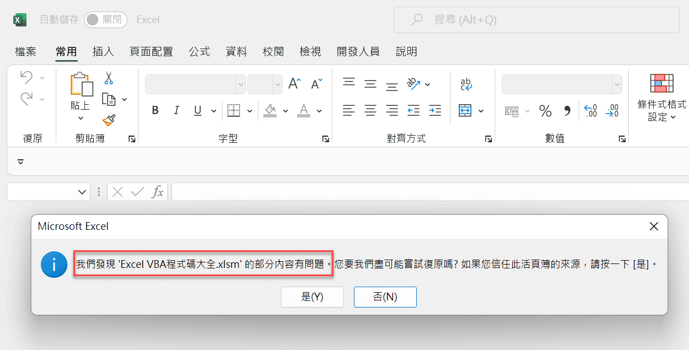Click the Cut scissors icon

pyautogui.click(x=109, y=78)
